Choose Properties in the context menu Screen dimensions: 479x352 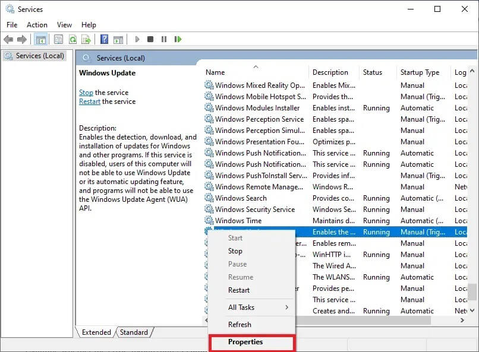(245, 342)
